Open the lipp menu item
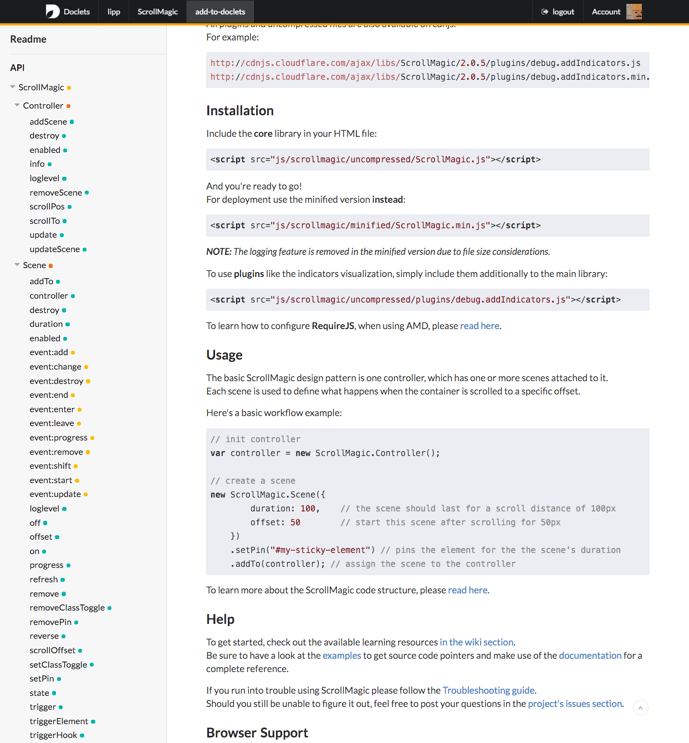The width and height of the screenshot is (689, 743). point(114,12)
